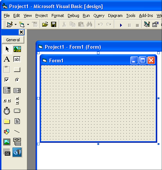Click the Menu Editor toolbar icon

35,24
